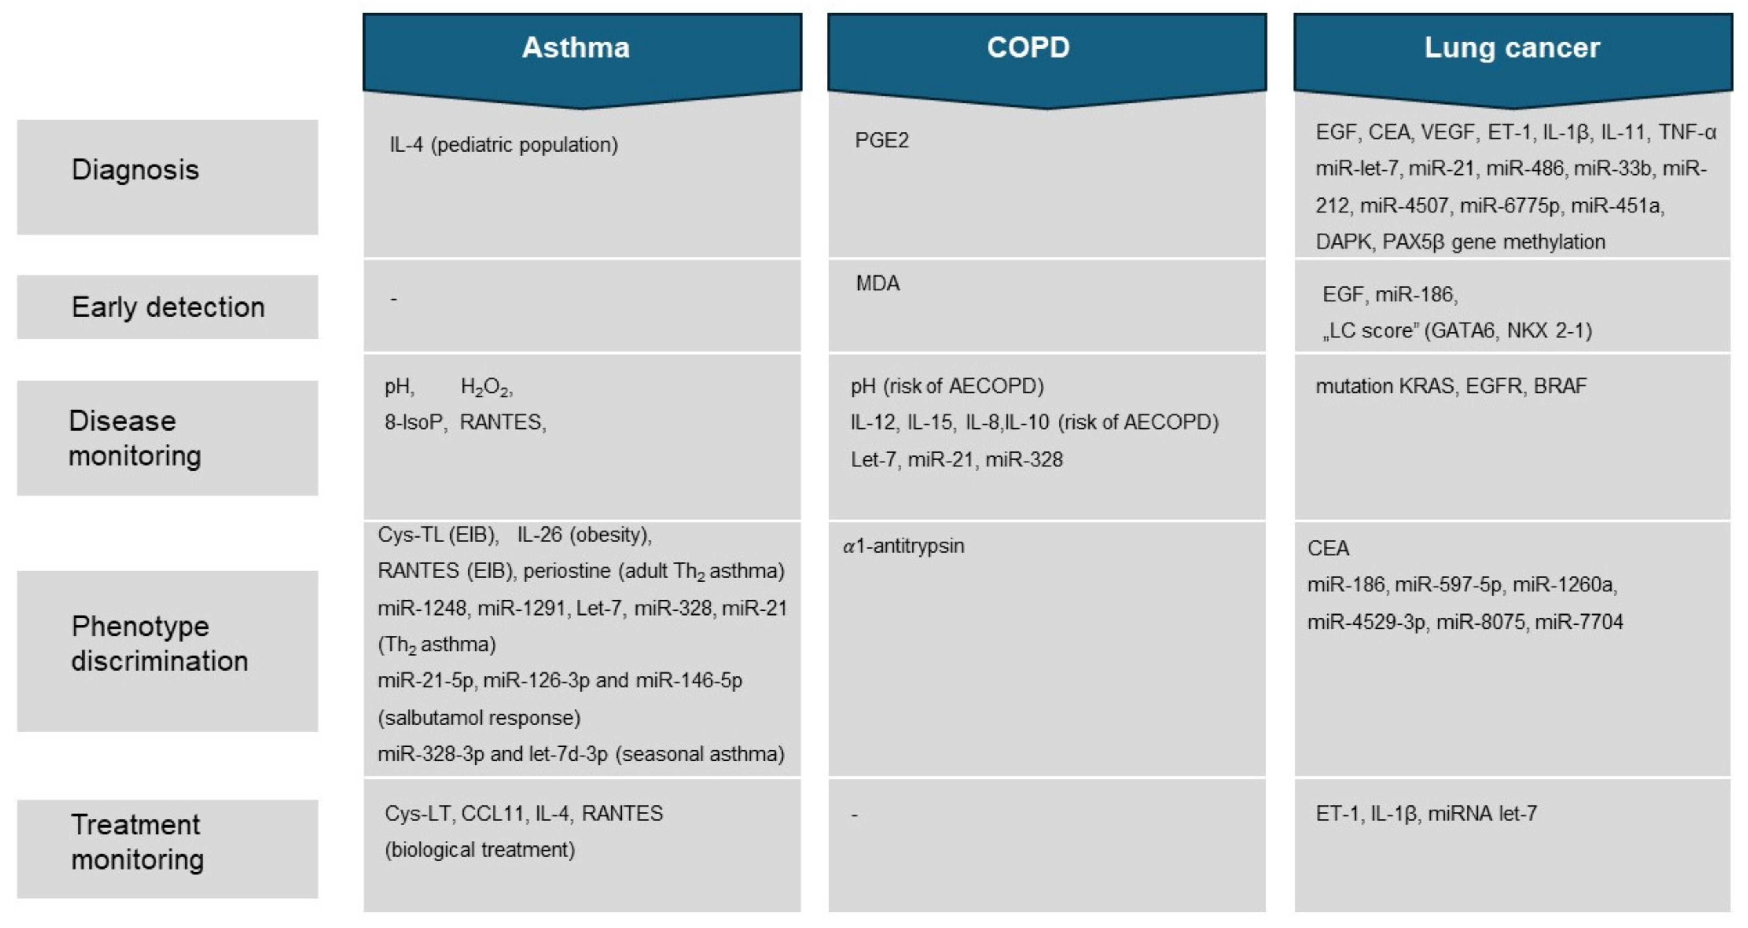Click the LC score (GATA6, NKX 2-1) text
Screen dimensions: 1748x928
pos(1457,331)
